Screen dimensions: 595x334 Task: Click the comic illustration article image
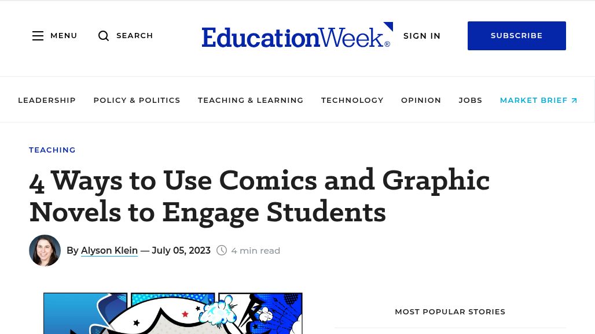tap(172, 313)
